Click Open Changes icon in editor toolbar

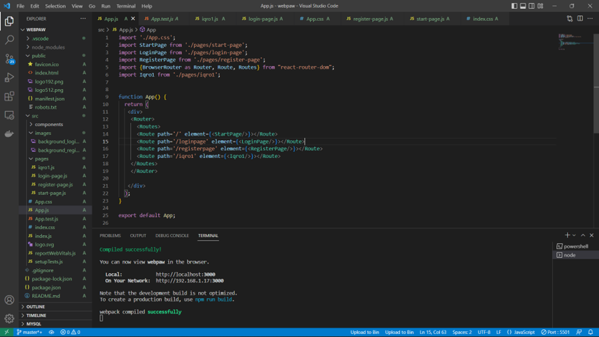pyautogui.click(x=570, y=18)
